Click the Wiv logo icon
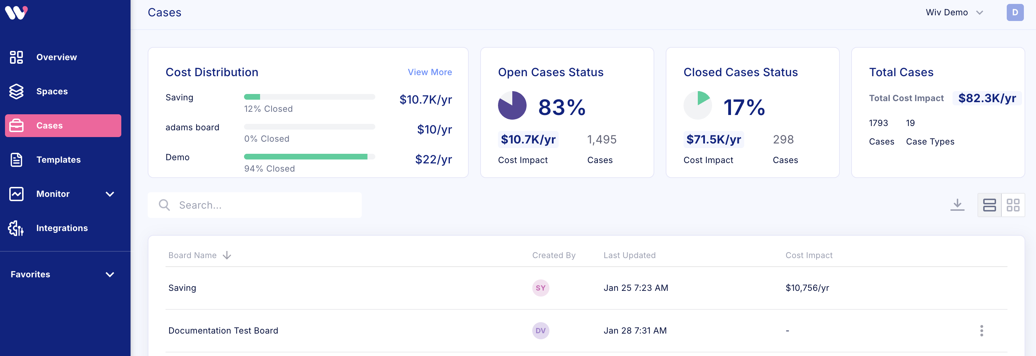 [16, 12]
